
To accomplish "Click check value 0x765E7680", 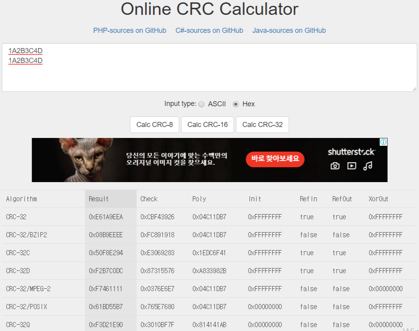I will coord(158,307).
